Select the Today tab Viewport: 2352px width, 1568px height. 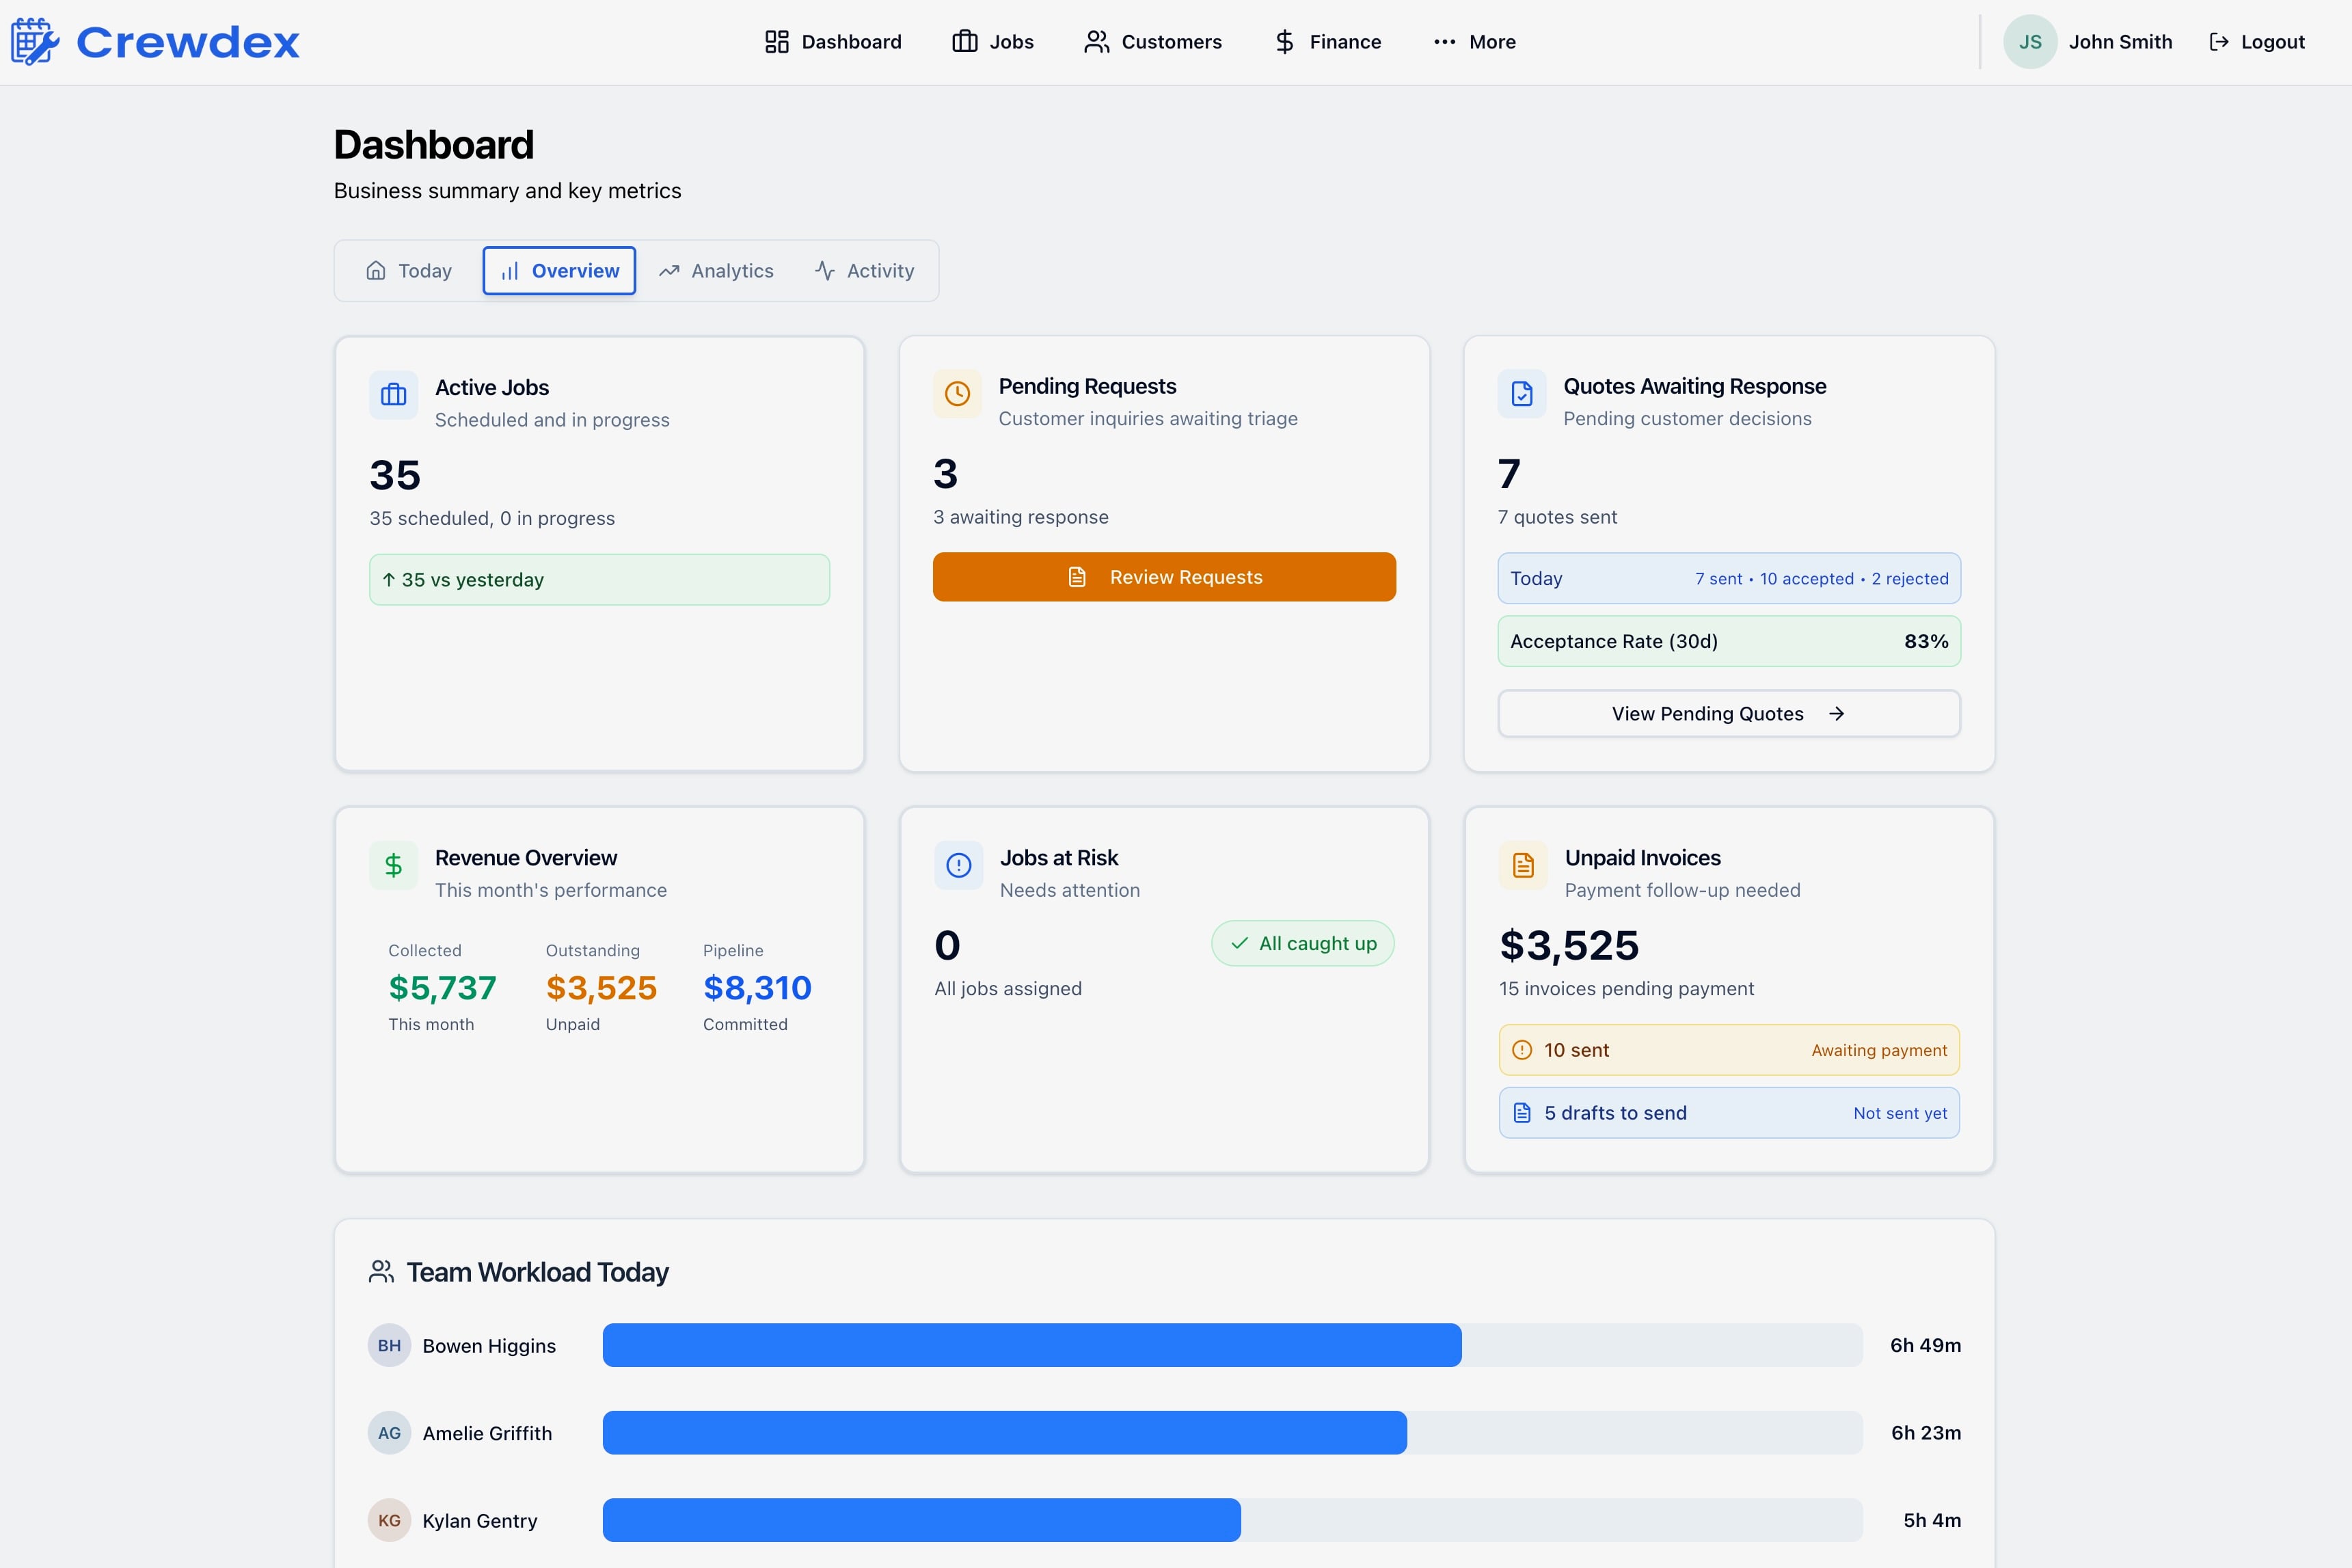click(408, 271)
